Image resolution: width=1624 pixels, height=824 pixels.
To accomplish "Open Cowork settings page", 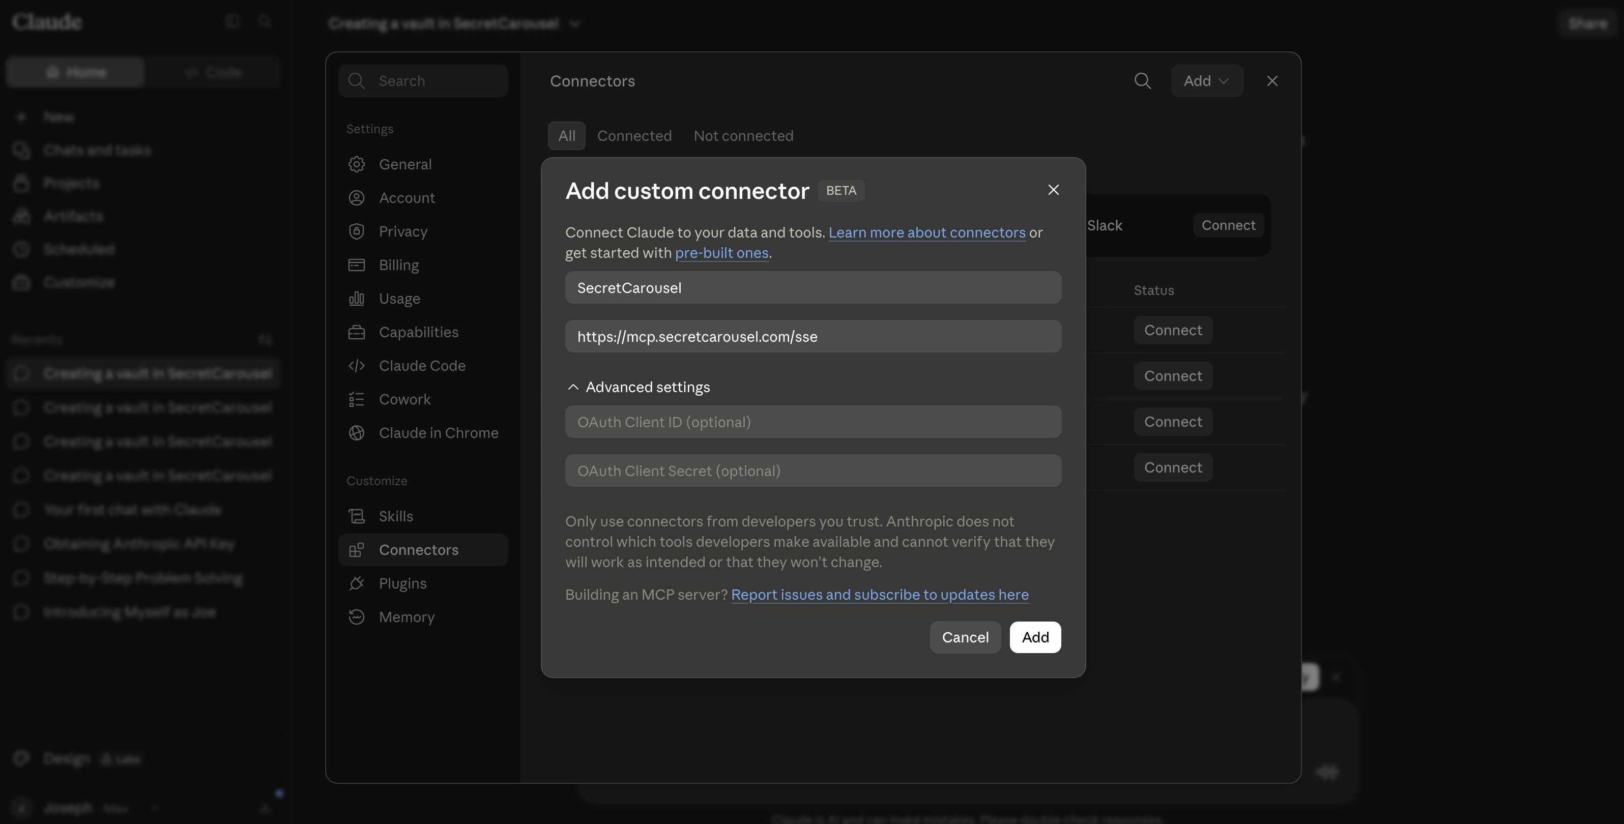I will pyautogui.click(x=423, y=399).
